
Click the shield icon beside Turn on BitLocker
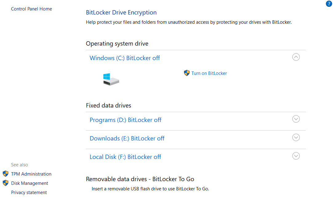187,73
